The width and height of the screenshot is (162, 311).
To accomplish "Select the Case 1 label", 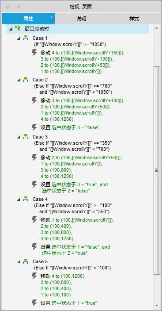I will 40,38.
